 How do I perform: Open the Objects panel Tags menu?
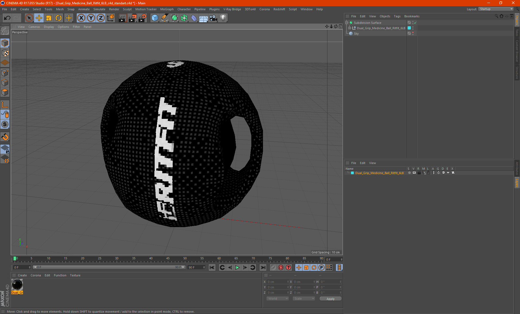[x=397, y=16]
